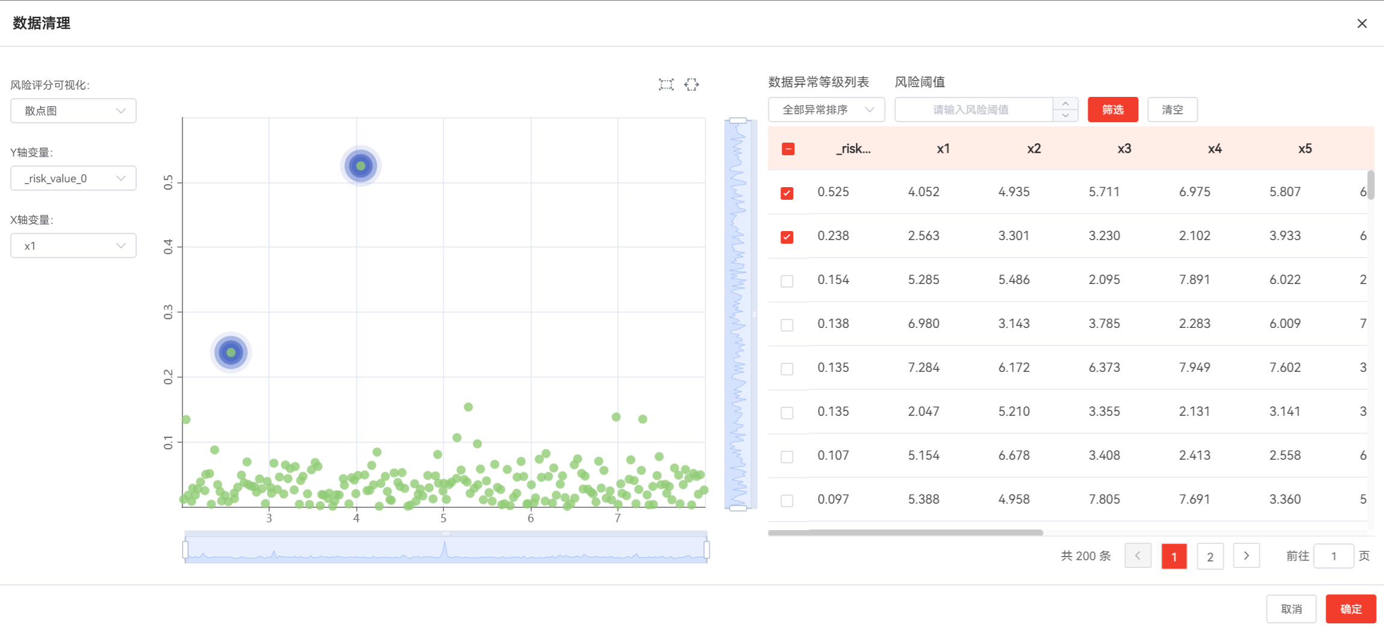This screenshot has width=1384, height=630.
Task: Toggle the select-all header checkbox
Action: pos(788,149)
